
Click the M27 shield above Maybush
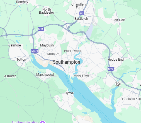tap(41, 29)
